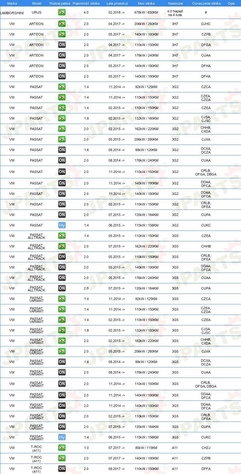Select the diesel icon in the Passat Alltrack DDAA, DFCA row
Image resolution: width=241 pixels, height=474 pixels.
tap(62, 267)
